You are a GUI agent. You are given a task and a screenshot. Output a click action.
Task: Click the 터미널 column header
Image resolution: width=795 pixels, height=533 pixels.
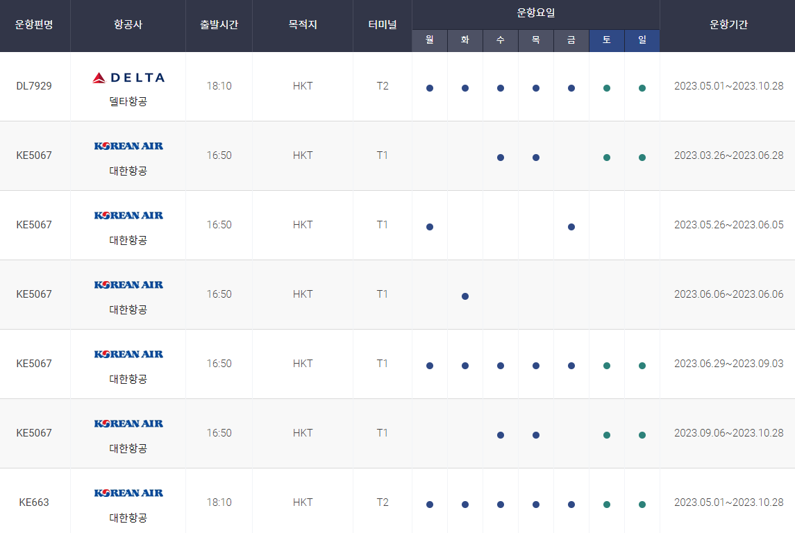pyautogui.click(x=383, y=24)
